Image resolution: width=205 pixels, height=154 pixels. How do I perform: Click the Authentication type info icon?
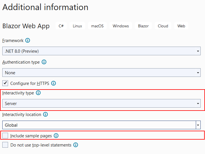[44, 62]
